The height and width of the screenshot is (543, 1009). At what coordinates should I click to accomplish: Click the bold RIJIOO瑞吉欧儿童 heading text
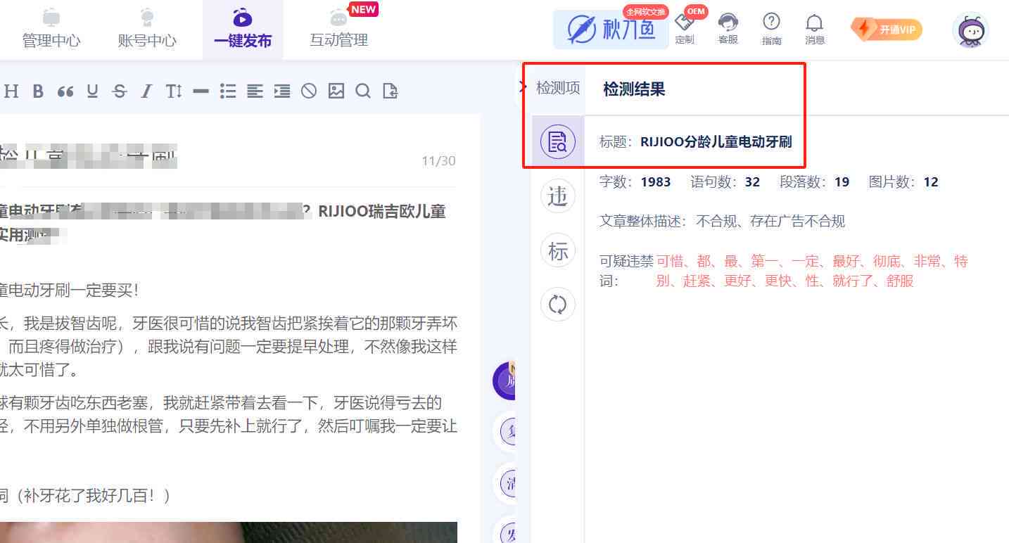point(382,212)
